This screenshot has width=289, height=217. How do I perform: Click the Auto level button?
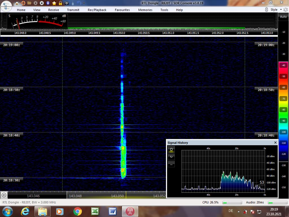click(x=283, y=17)
